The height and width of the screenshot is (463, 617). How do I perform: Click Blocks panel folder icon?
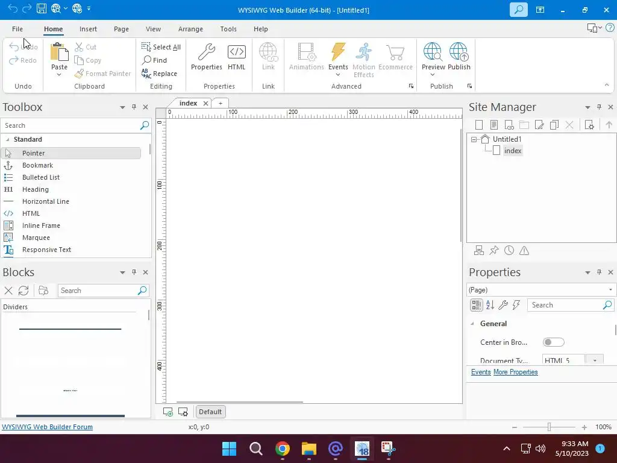43,291
